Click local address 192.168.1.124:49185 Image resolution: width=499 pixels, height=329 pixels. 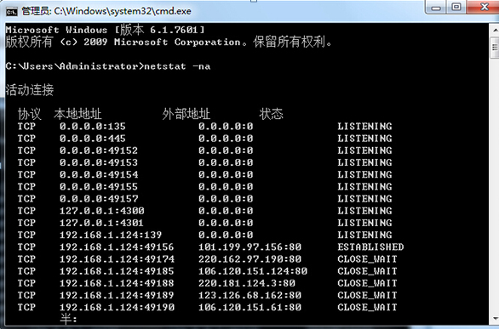117,271
